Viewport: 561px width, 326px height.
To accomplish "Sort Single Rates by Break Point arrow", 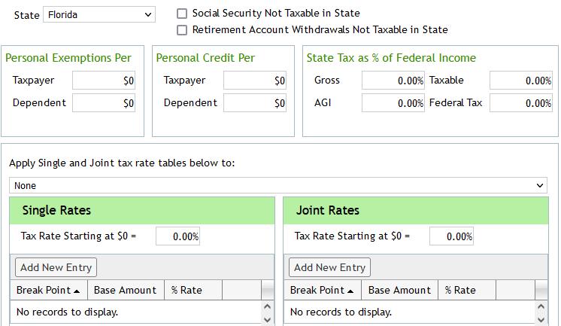I will pos(77,291).
